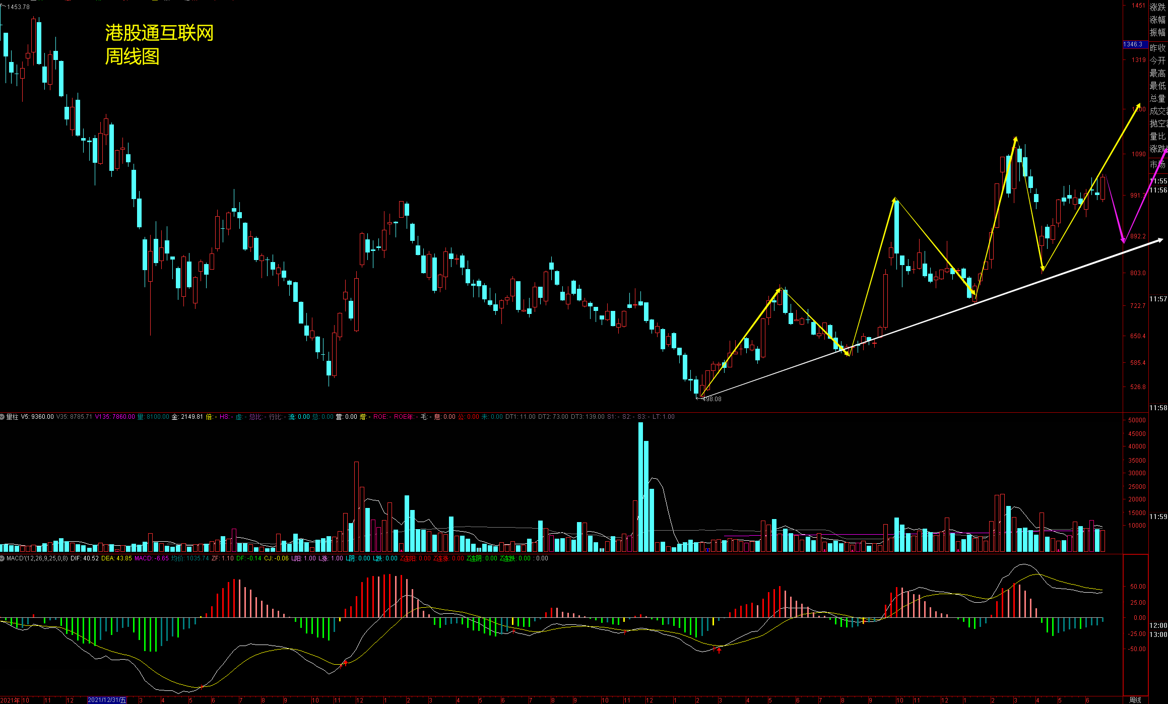Click the DT1: 11.00 value in volume header
1168x704 pixels.
pyautogui.click(x=521, y=417)
